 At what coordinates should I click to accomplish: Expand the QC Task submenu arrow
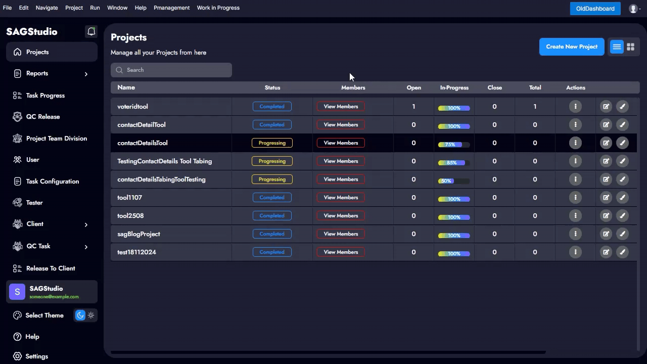86,247
